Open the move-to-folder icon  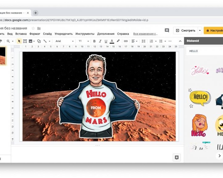(39, 28)
